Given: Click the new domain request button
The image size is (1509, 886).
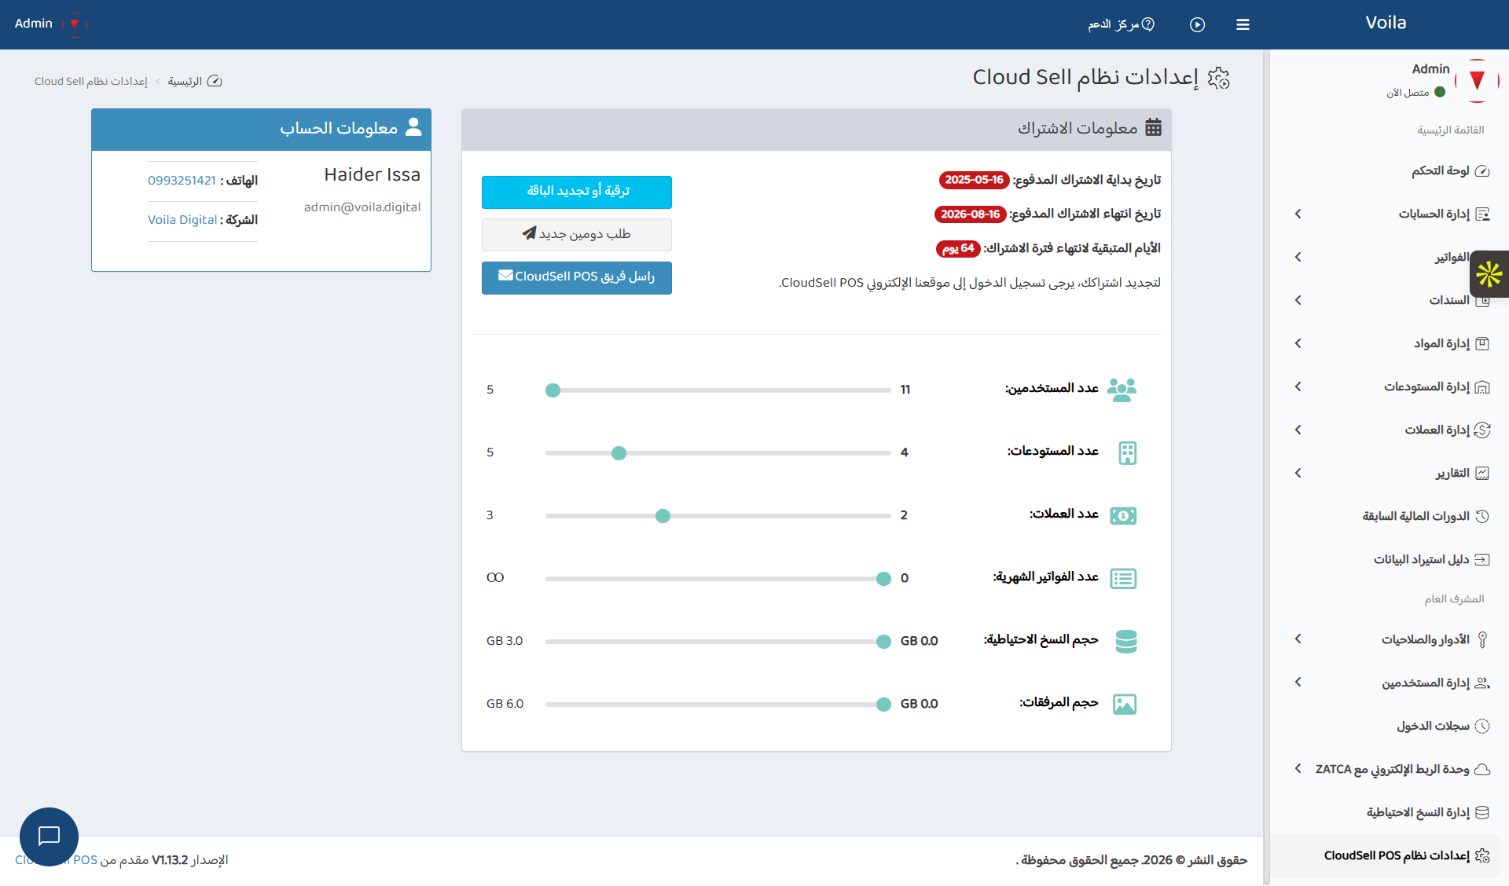Looking at the screenshot, I should coord(577,235).
